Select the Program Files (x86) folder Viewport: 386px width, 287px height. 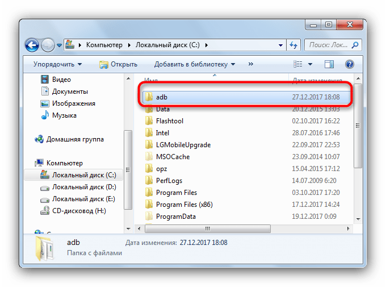(184, 205)
